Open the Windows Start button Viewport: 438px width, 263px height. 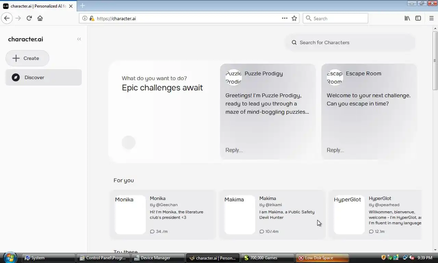click(x=10, y=257)
